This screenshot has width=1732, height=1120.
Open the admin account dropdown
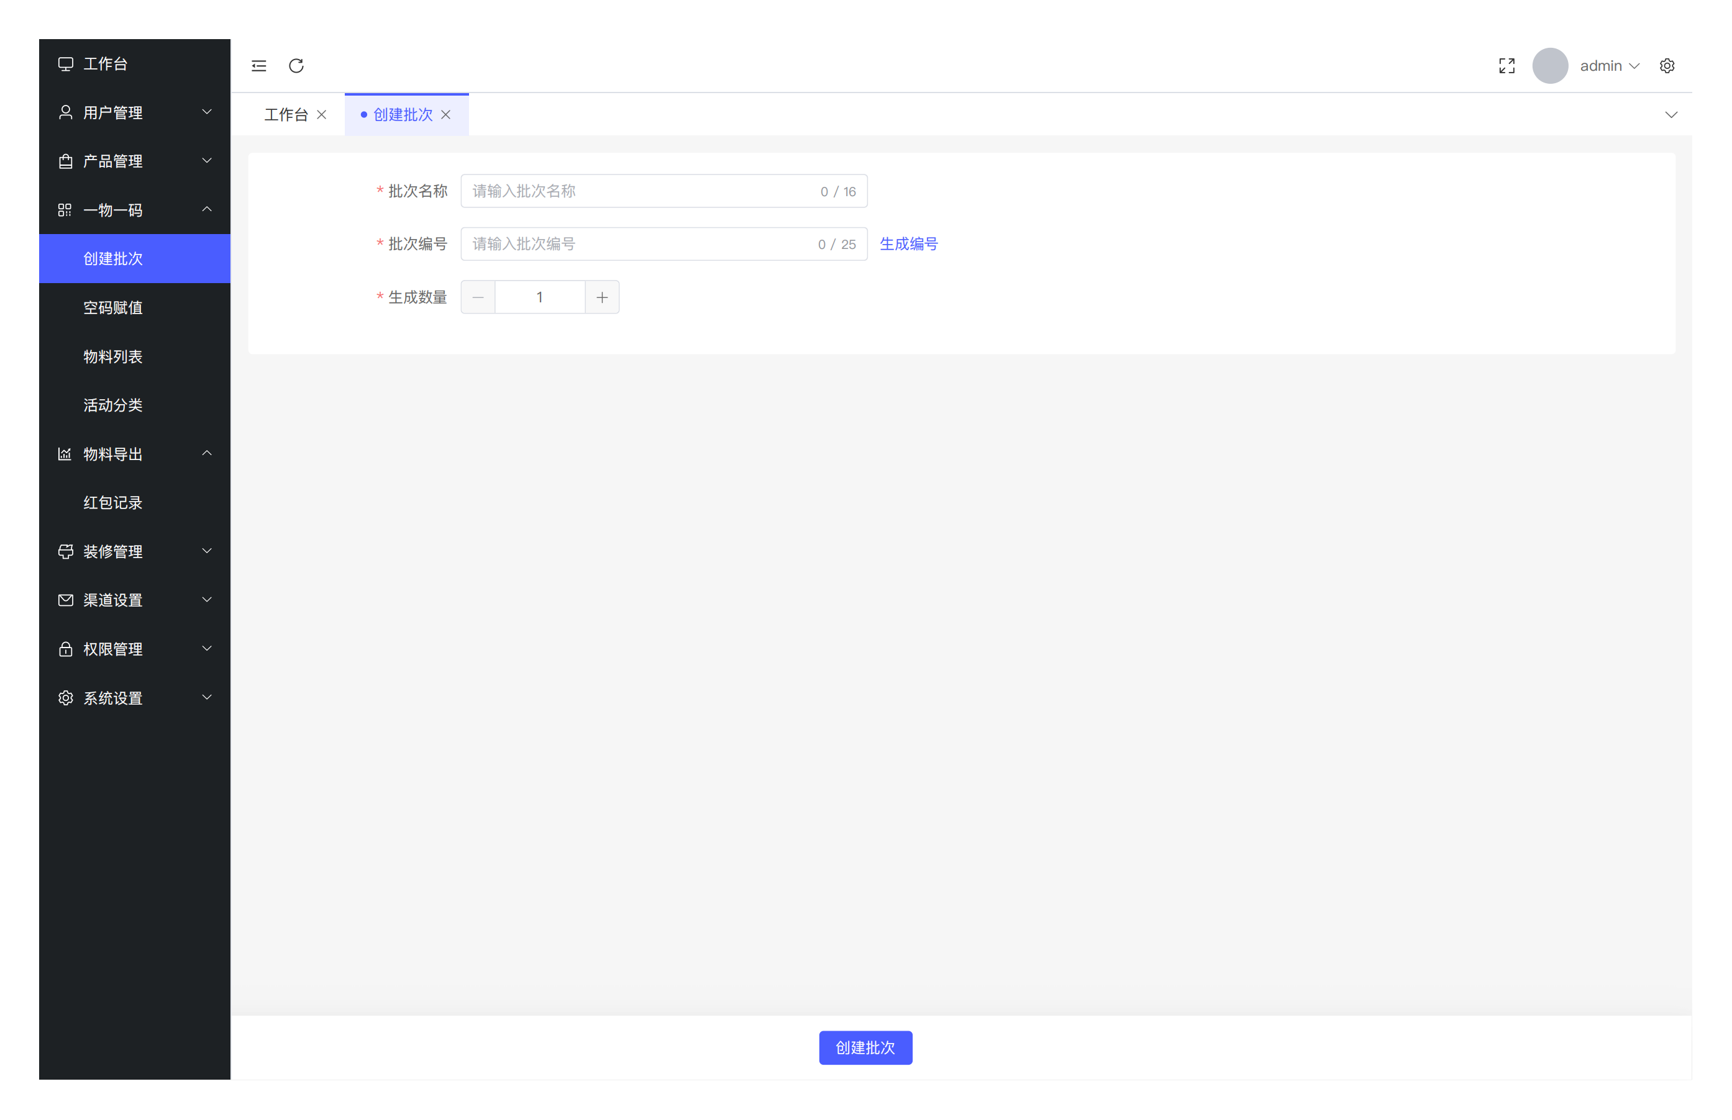pos(1609,65)
